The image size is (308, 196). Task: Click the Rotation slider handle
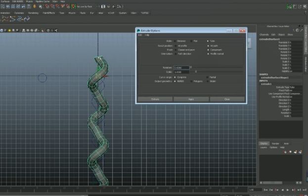[191, 67]
